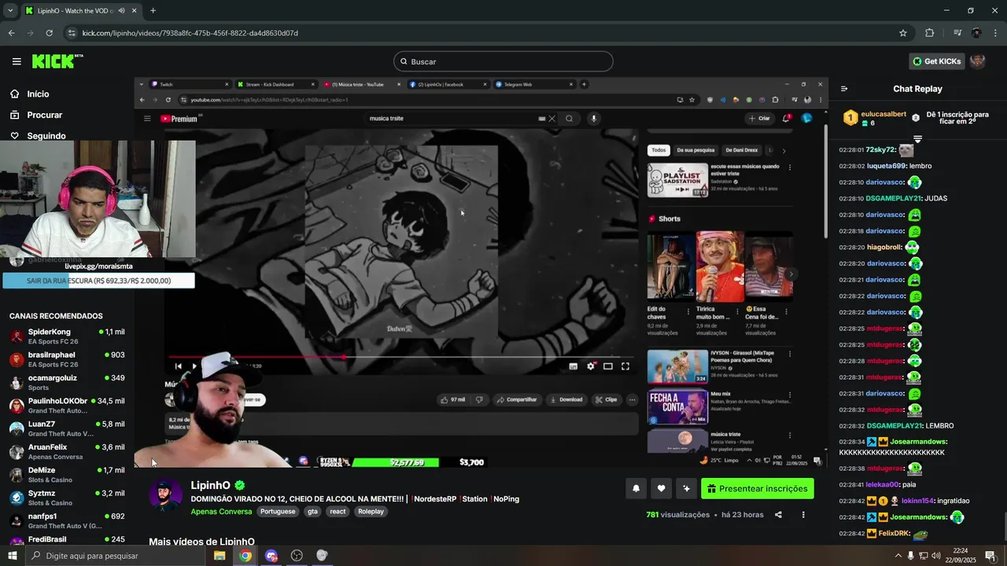Follow LipinhO with the heart icon
This screenshot has height=566, width=1007.
(661, 488)
